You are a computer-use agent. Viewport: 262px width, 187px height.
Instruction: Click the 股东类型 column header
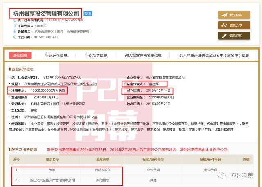coord(103,160)
